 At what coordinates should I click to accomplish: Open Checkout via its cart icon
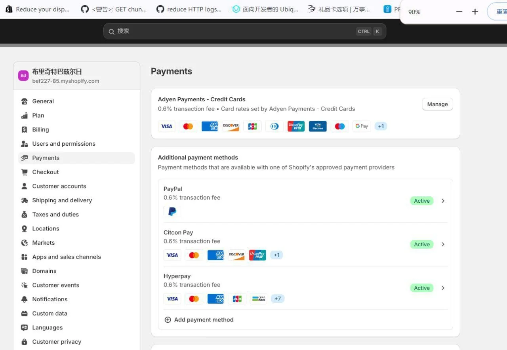point(25,172)
